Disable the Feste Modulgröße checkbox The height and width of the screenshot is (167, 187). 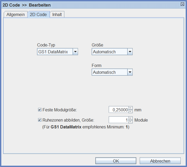tap(40, 110)
